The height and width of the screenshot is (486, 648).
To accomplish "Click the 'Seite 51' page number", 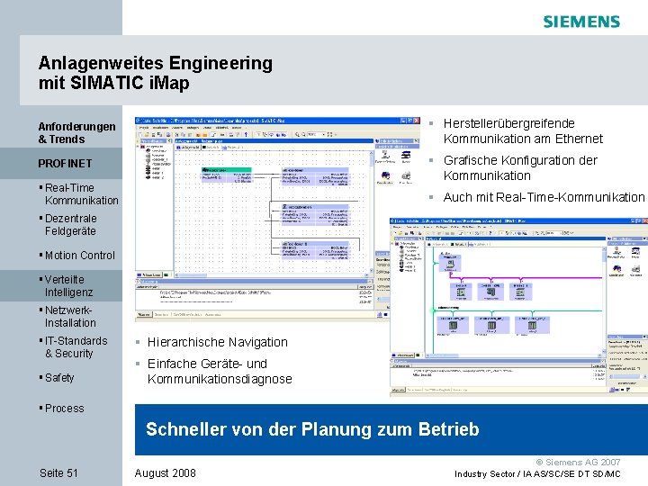I will pos(58,473).
